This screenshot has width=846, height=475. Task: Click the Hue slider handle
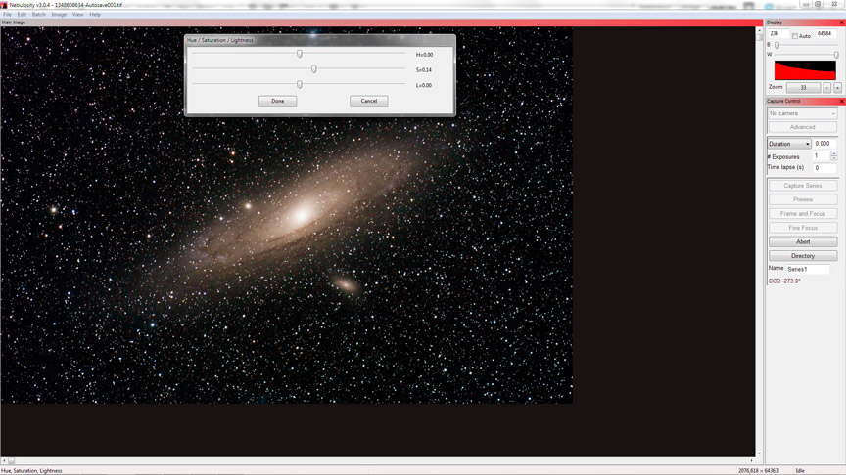[x=300, y=55]
